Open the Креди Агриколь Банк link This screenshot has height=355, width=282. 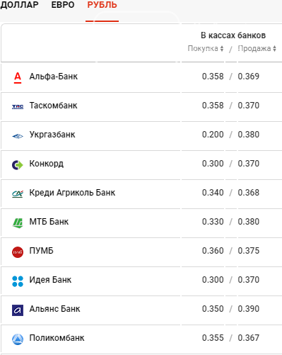click(72, 193)
